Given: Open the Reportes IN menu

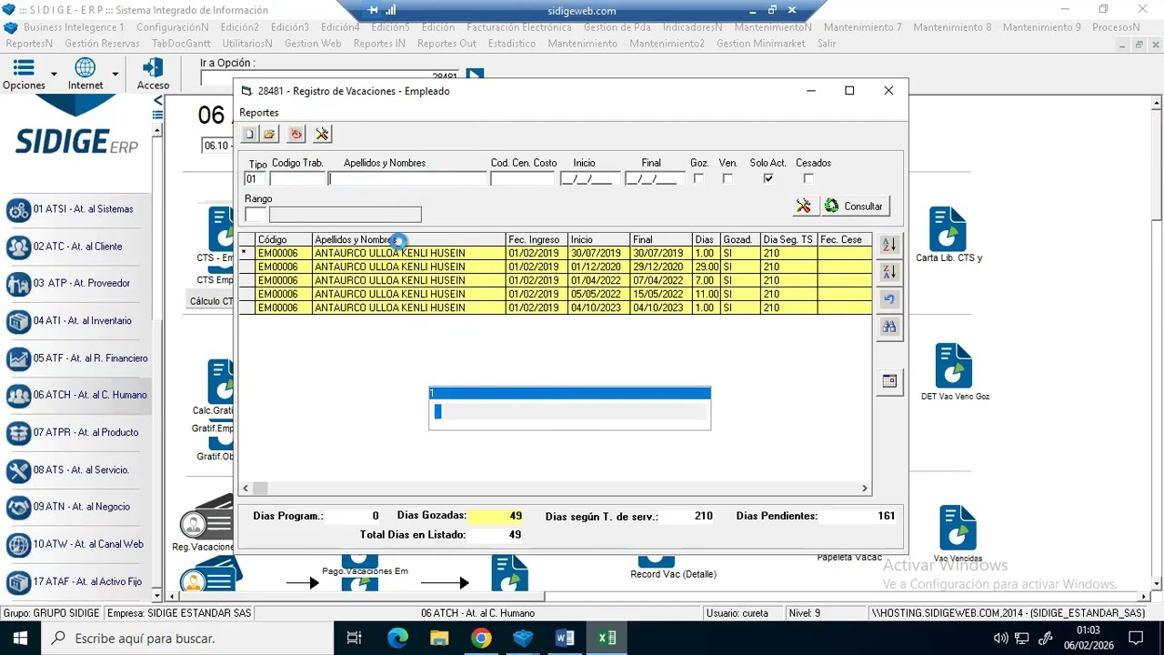Looking at the screenshot, I should click(x=379, y=44).
